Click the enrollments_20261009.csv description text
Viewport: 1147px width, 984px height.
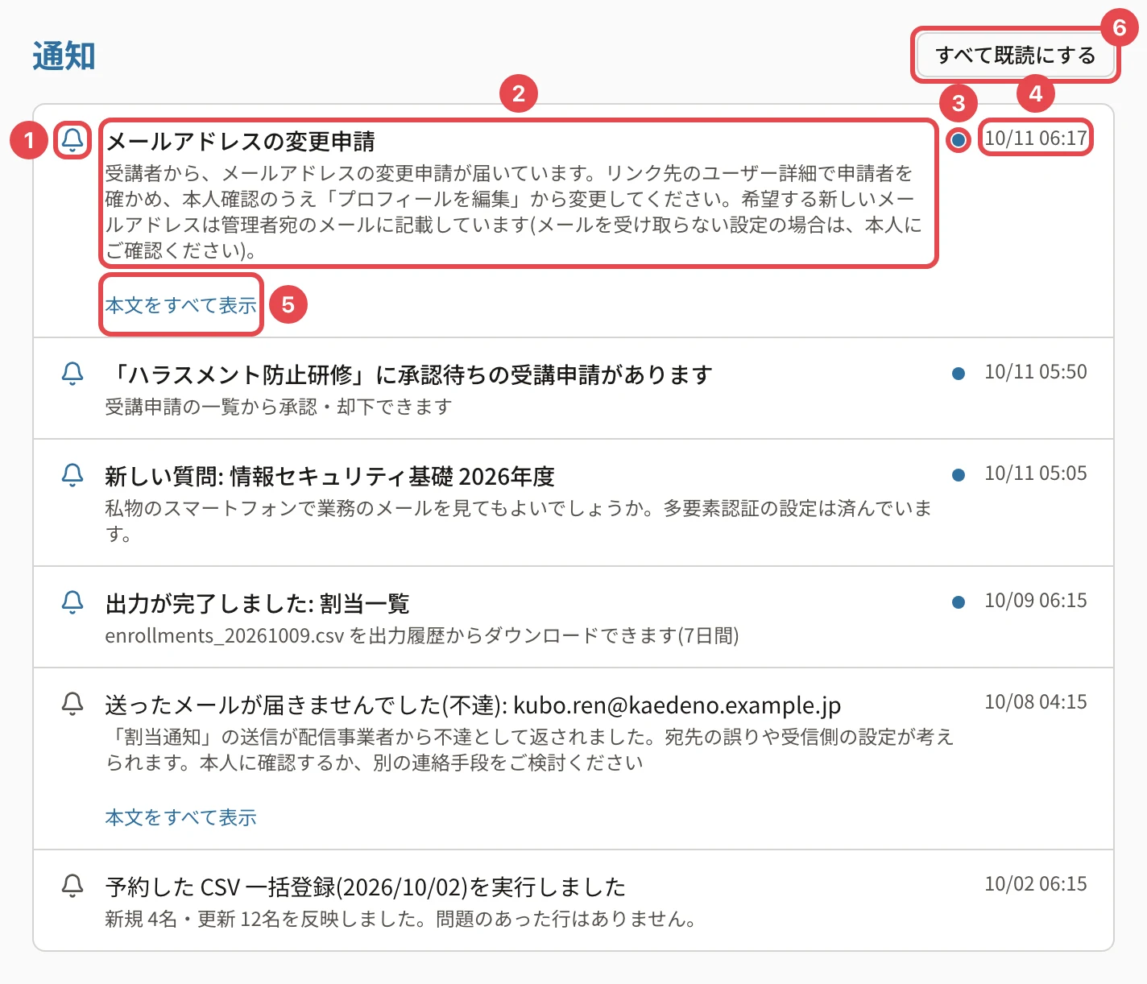422,635
